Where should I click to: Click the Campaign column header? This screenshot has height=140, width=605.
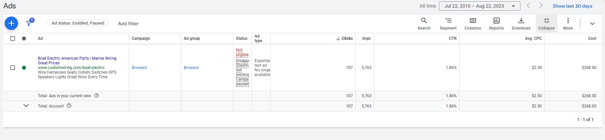pos(141,38)
